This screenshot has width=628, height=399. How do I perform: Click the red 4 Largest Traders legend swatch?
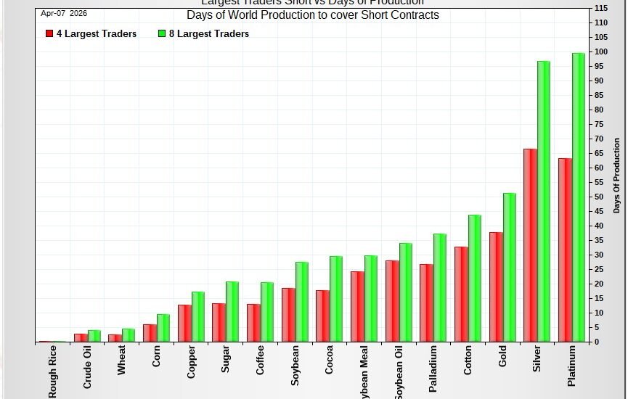pos(49,34)
